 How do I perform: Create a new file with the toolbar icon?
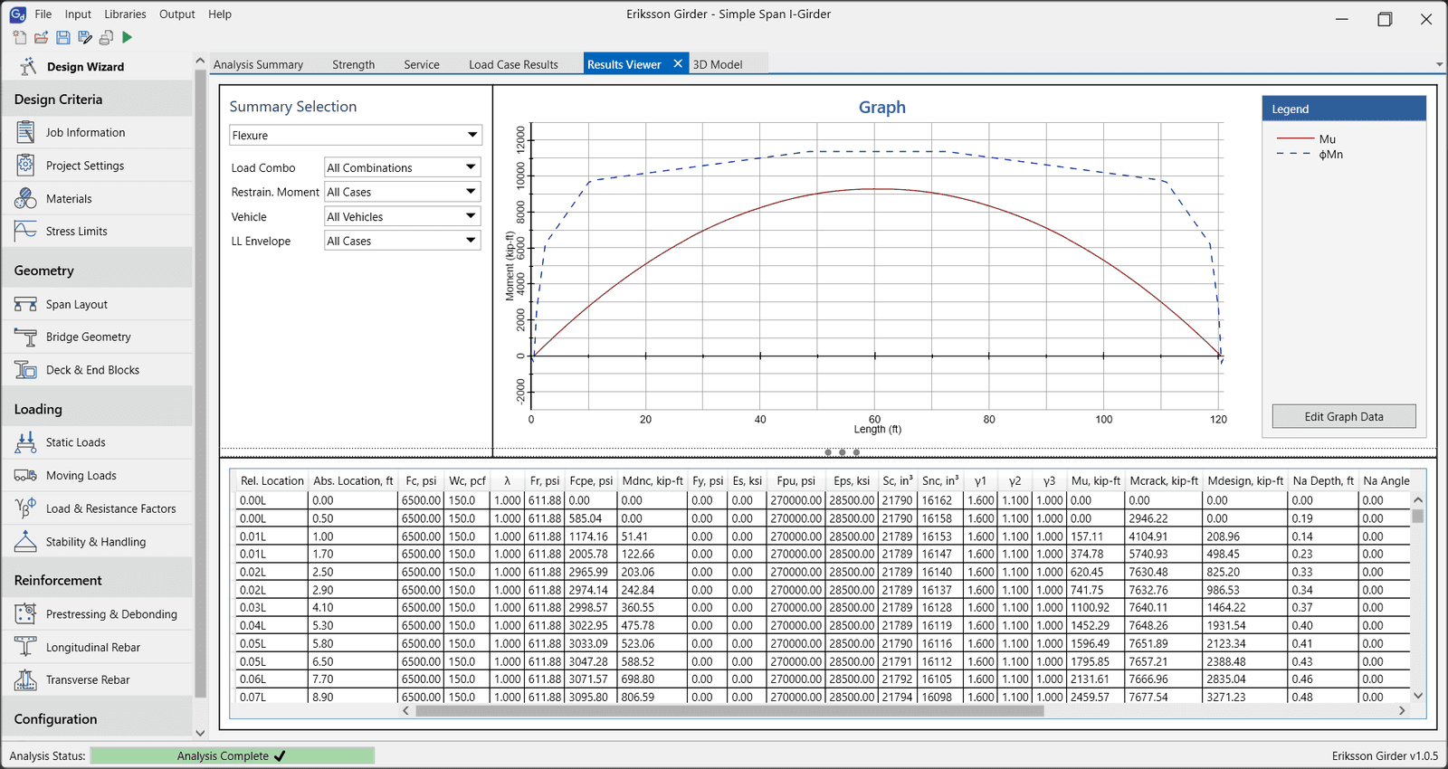tap(20, 37)
